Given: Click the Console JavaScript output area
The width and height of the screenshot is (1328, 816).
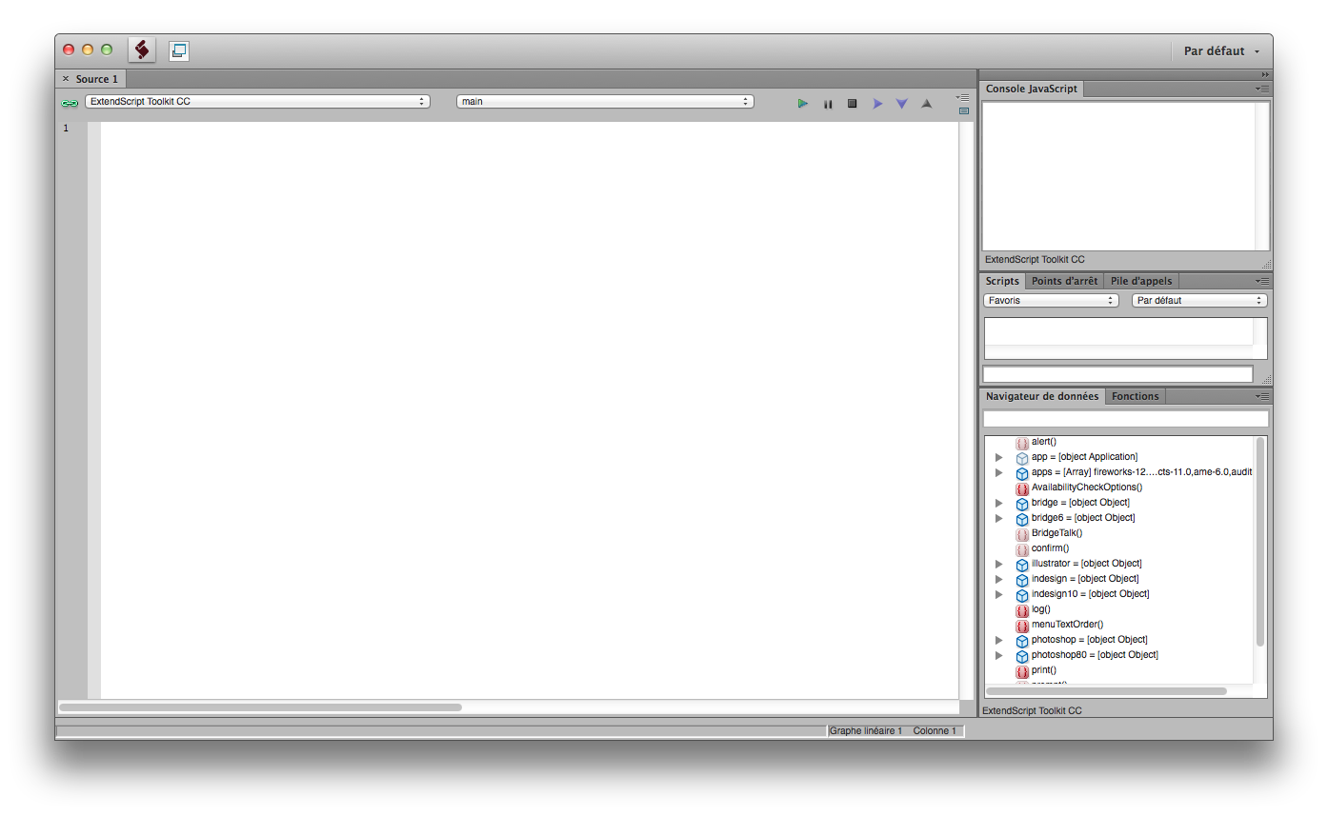Looking at the screenshot, I should 1119,176.
